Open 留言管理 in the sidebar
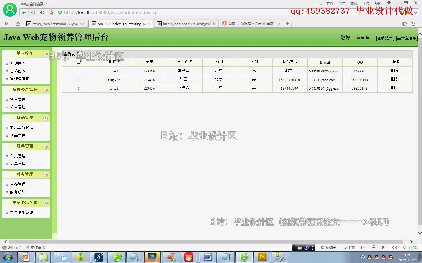The width and height of the screenshot is (422, 263). pos(18,99)
